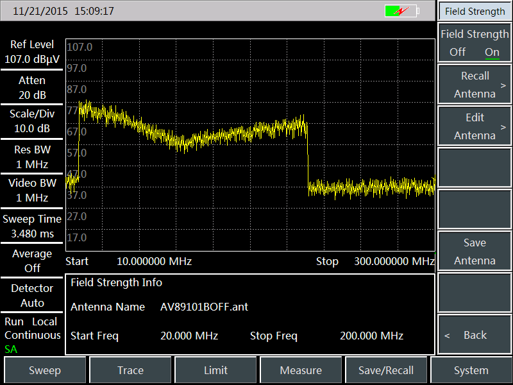Open the Trace menu
Image resolution: width=513 pixels, height=385 pixels.
pyautogui.click(x=130, y=370)
